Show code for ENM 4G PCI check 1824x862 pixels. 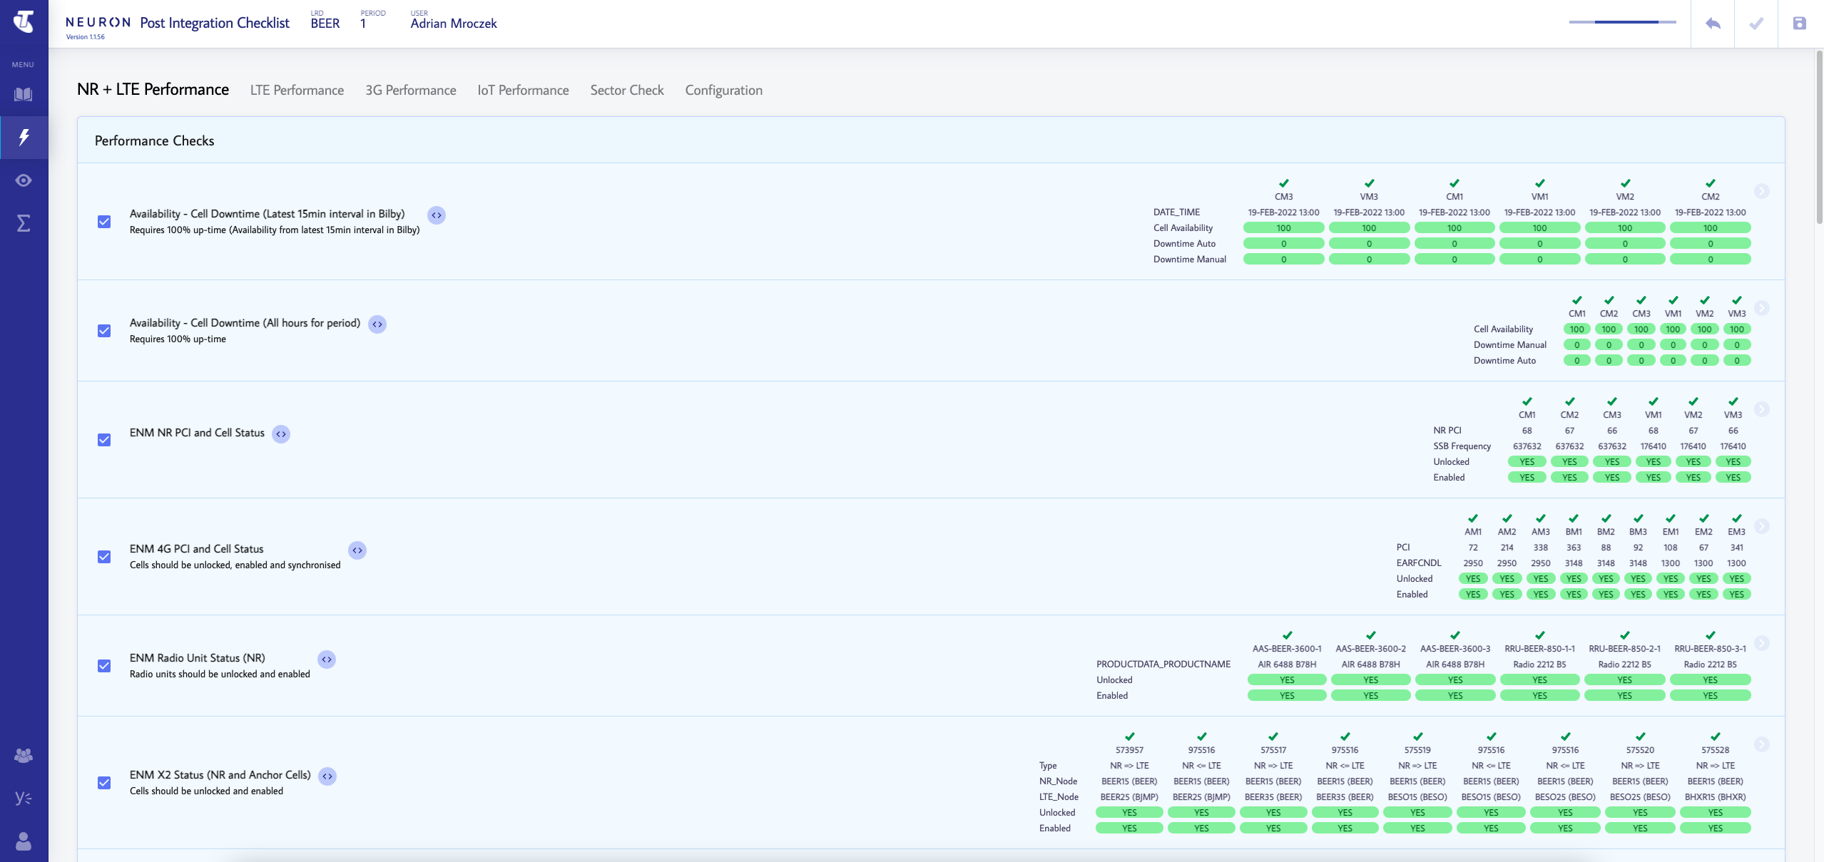tap(357, 550)
